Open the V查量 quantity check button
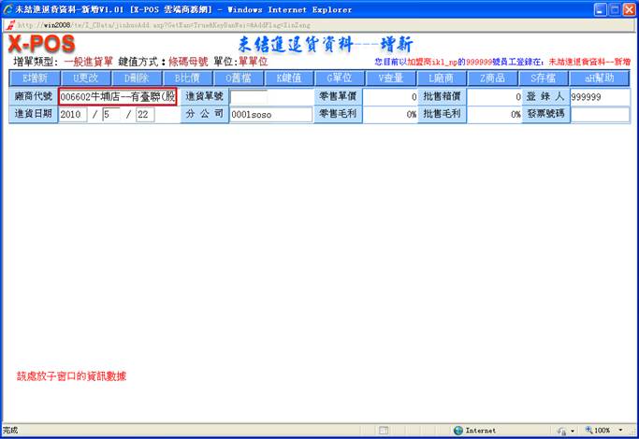This screenshot has height=439, width=639. [x=390, y=78]
